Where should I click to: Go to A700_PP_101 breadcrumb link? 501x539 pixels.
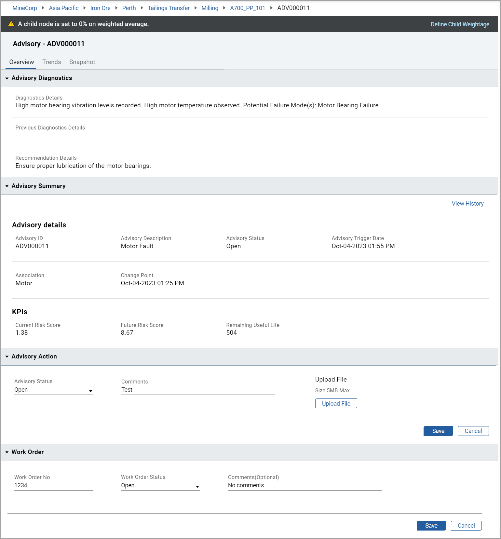coord(247,8)
